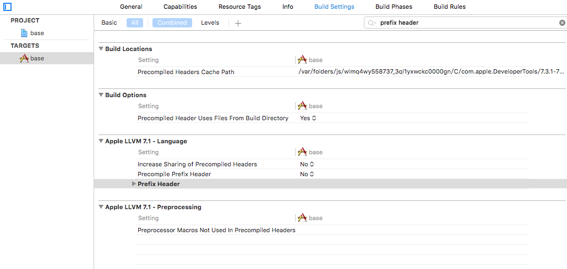This screenshot has width=567, height=269.
Task: Toggle the Combined view filter
Action: pyautogui.click(x=172, y=23)
